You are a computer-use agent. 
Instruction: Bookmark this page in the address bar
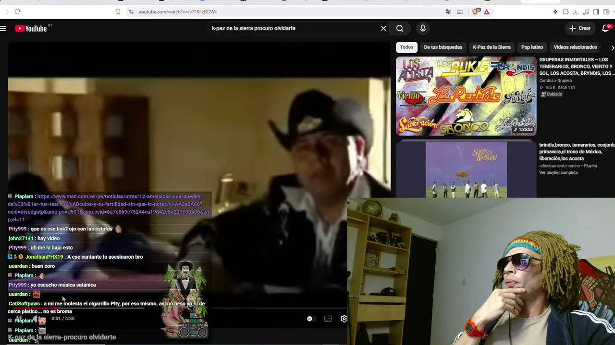(x=118, y=11)
